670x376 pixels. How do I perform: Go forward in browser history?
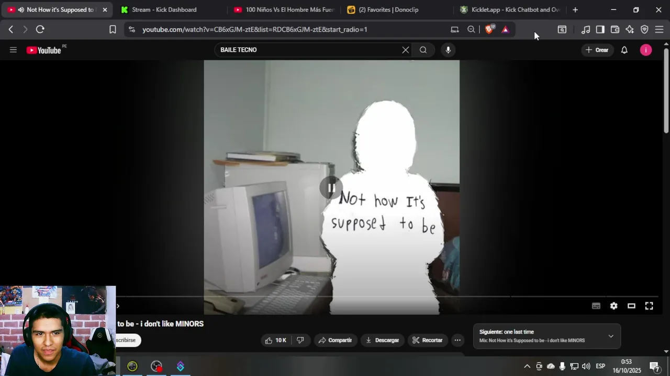point(25,30)
